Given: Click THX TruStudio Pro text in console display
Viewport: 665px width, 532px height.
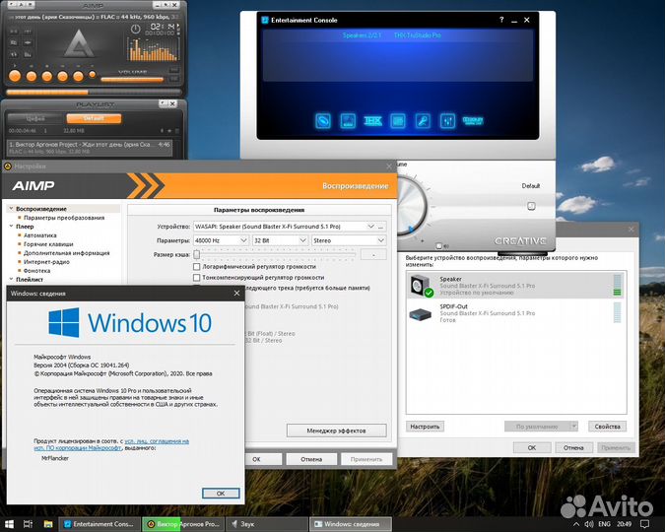Looking at the screenshot, I should coord(418,35).
